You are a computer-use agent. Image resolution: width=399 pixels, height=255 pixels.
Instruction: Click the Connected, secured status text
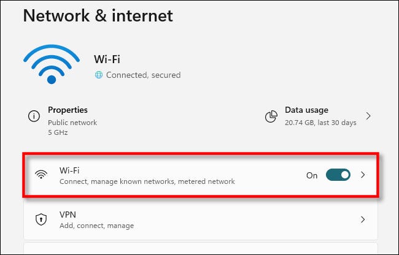tap(143, 75)
